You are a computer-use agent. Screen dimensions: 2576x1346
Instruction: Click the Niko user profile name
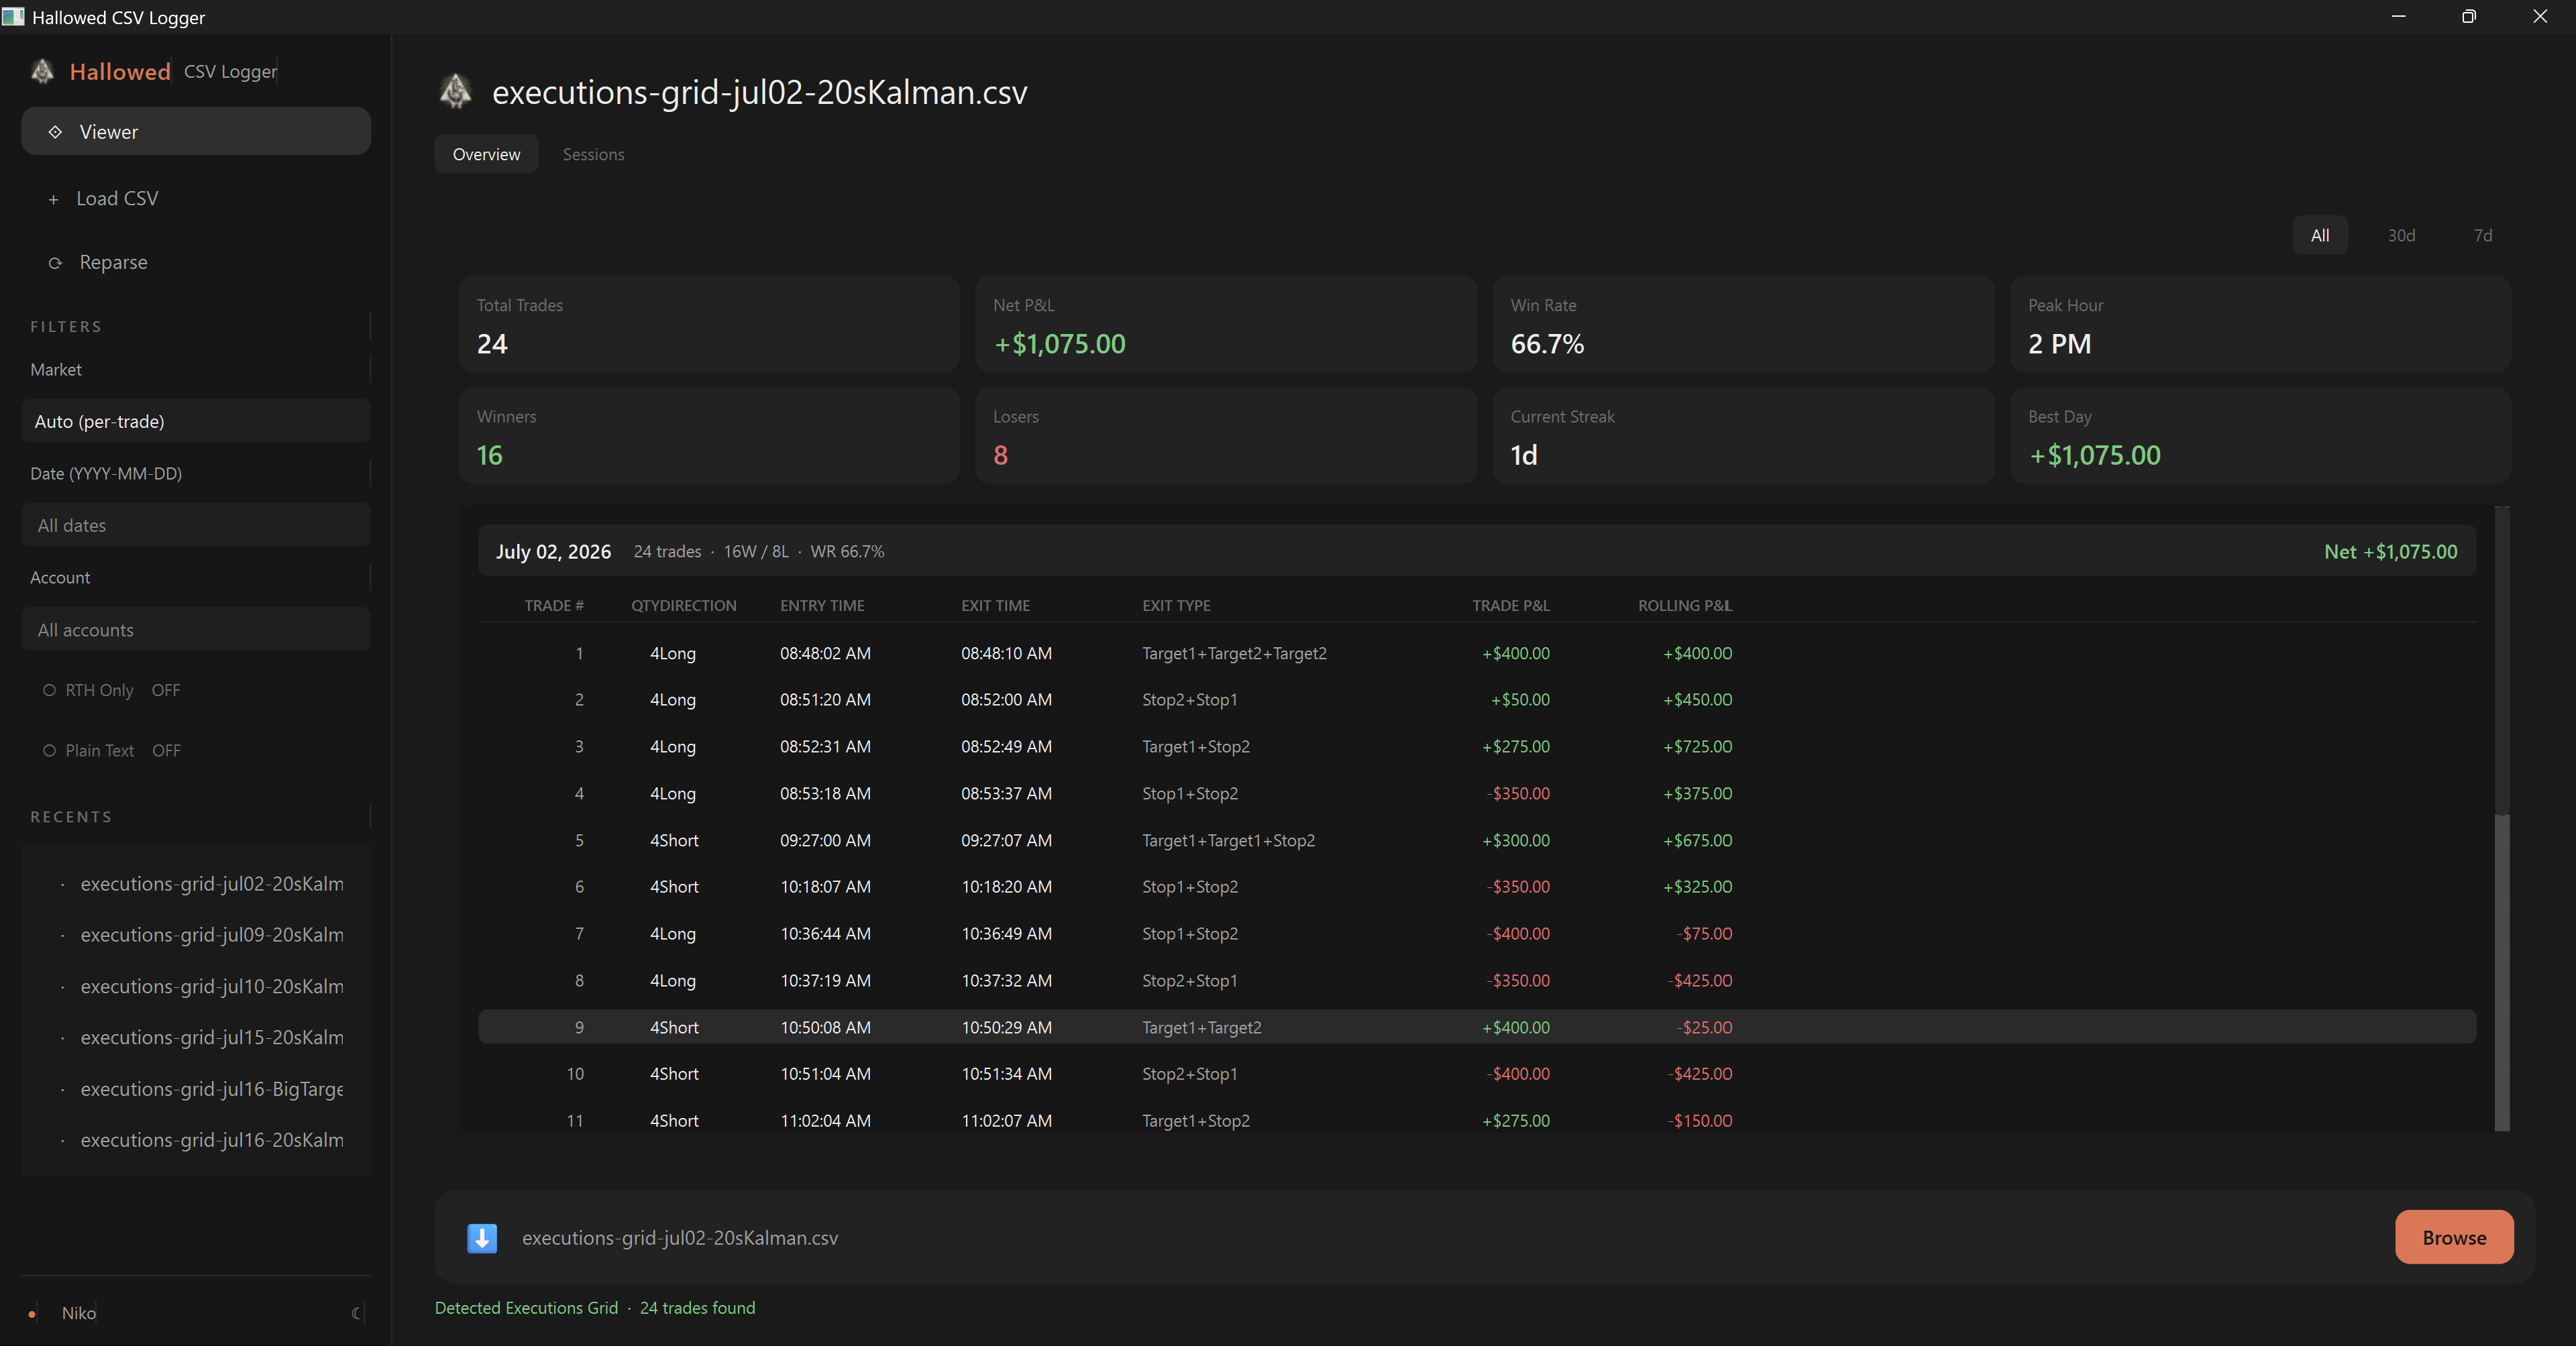tap(79, 1313)
